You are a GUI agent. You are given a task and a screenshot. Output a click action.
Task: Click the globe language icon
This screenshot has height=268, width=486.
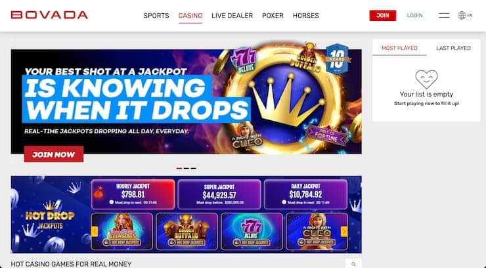(462, 15)
